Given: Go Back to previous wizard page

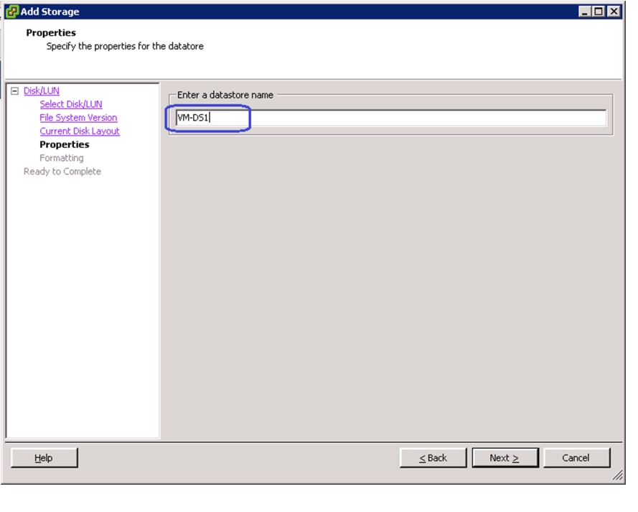Looking at the screenshot, I should 433,458.
